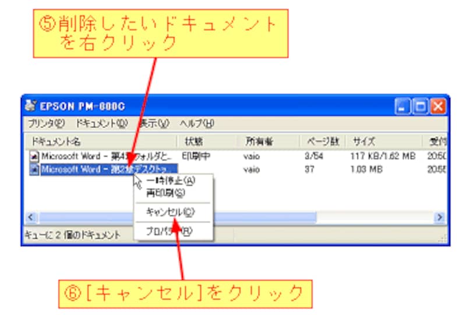
Task: Choose 再印刷 in the context menu
Action: 165,193
